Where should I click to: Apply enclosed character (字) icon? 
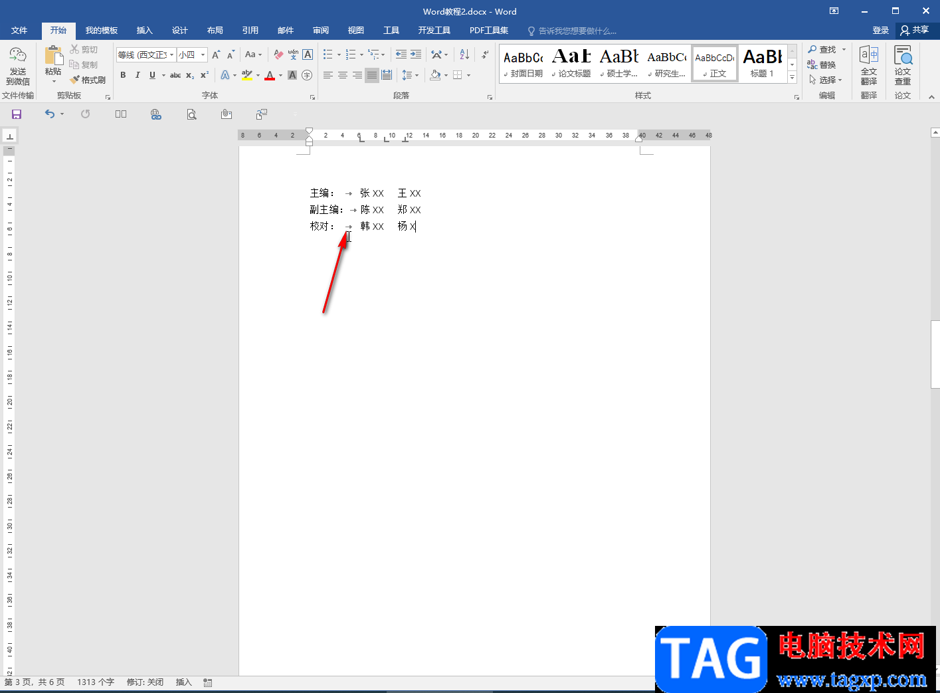pos(307,75)
